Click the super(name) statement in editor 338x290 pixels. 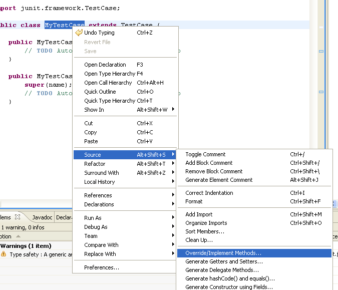click(x=48, y=85)
